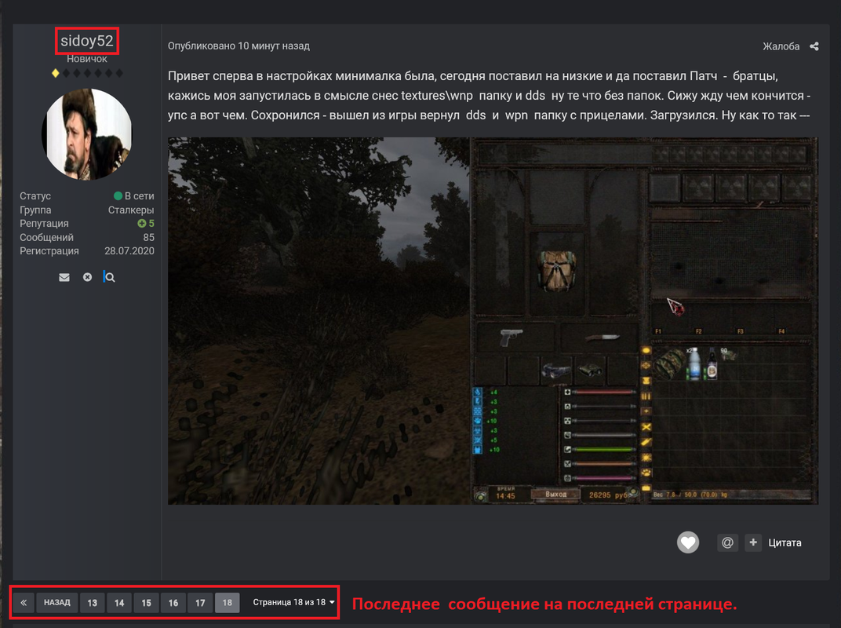Open page 17 of the thread
This screenshot has height=628, width=841.
point(200,603)
